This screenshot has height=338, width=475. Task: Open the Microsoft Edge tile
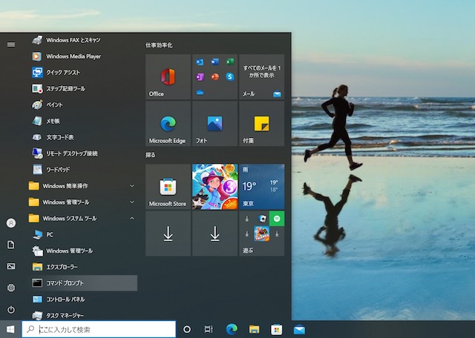coord(168,124)
